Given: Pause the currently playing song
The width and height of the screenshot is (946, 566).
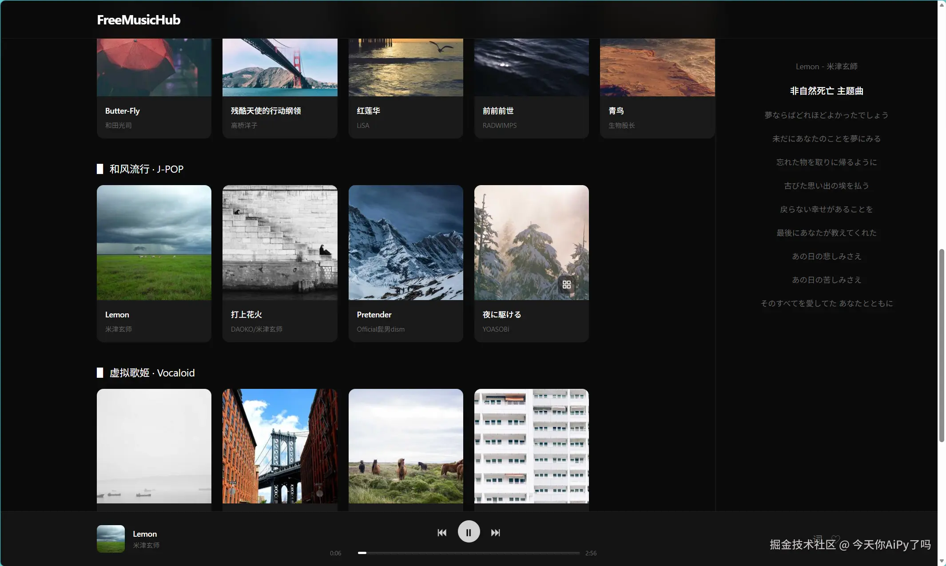Looking at the screenshot, I should [469, 532].
